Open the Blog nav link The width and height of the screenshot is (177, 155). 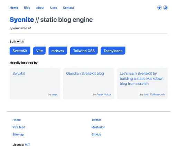[27, 8]
